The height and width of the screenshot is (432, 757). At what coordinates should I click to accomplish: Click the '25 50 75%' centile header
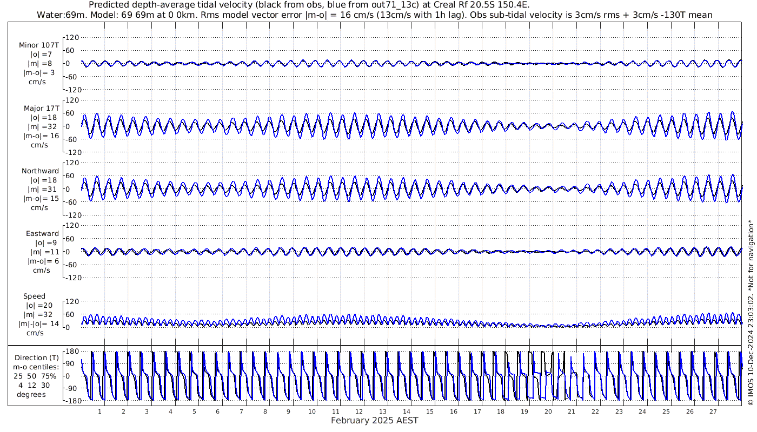click(x=35, y=376)
